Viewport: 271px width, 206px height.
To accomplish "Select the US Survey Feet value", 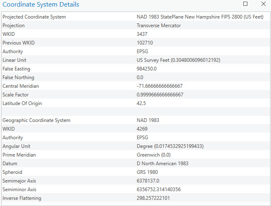I will coord(178,60).
